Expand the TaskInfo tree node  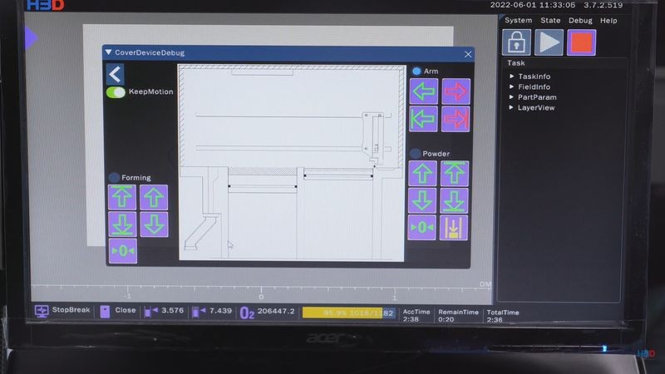[x=512, y=76]
